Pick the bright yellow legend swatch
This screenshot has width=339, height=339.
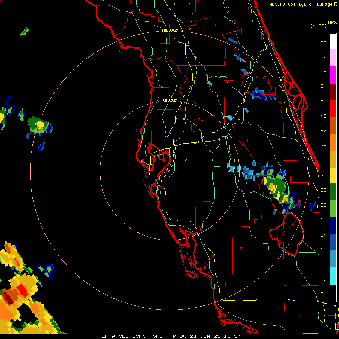click(333, 175)
